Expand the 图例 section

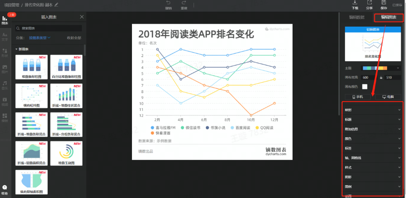pos(372,187)
